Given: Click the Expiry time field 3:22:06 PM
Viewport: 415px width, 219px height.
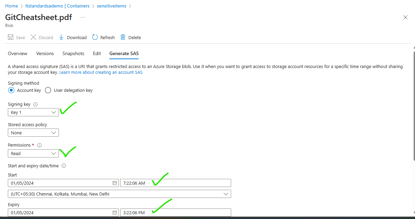Looking at the screenshot, I should tap(176, 213).
